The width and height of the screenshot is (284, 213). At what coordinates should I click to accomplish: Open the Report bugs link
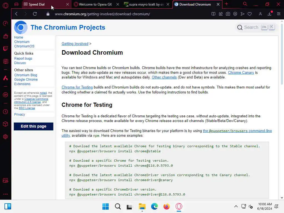23,59
